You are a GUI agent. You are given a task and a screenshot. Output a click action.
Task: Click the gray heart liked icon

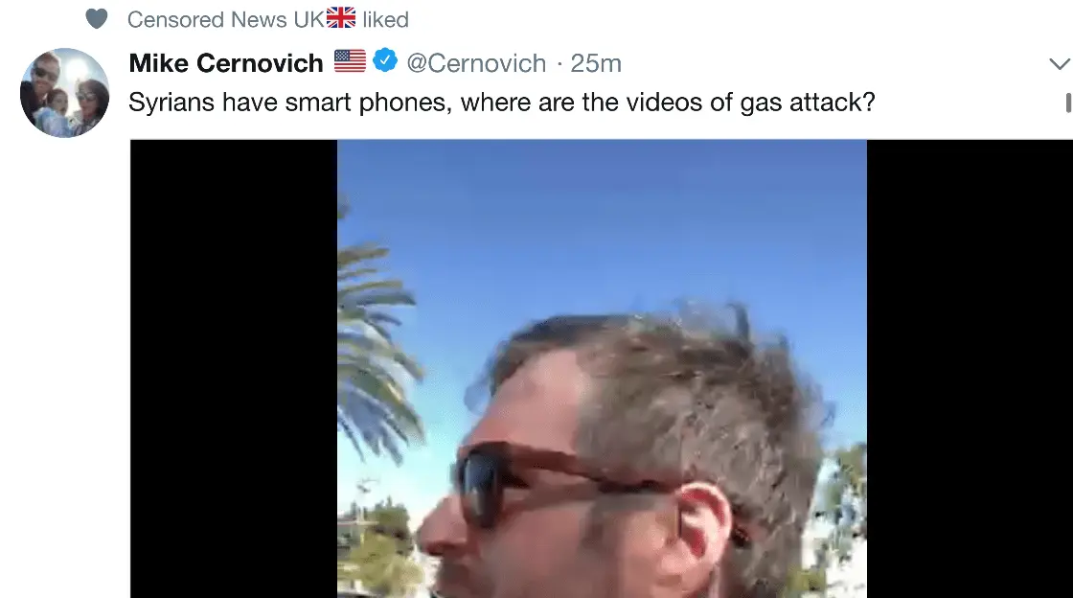[x=97, y=19]
